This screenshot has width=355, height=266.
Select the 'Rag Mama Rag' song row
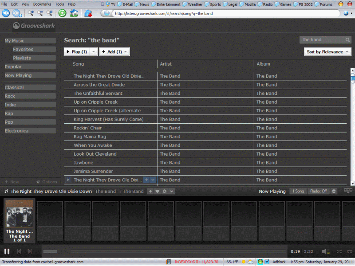click(205, 137)
